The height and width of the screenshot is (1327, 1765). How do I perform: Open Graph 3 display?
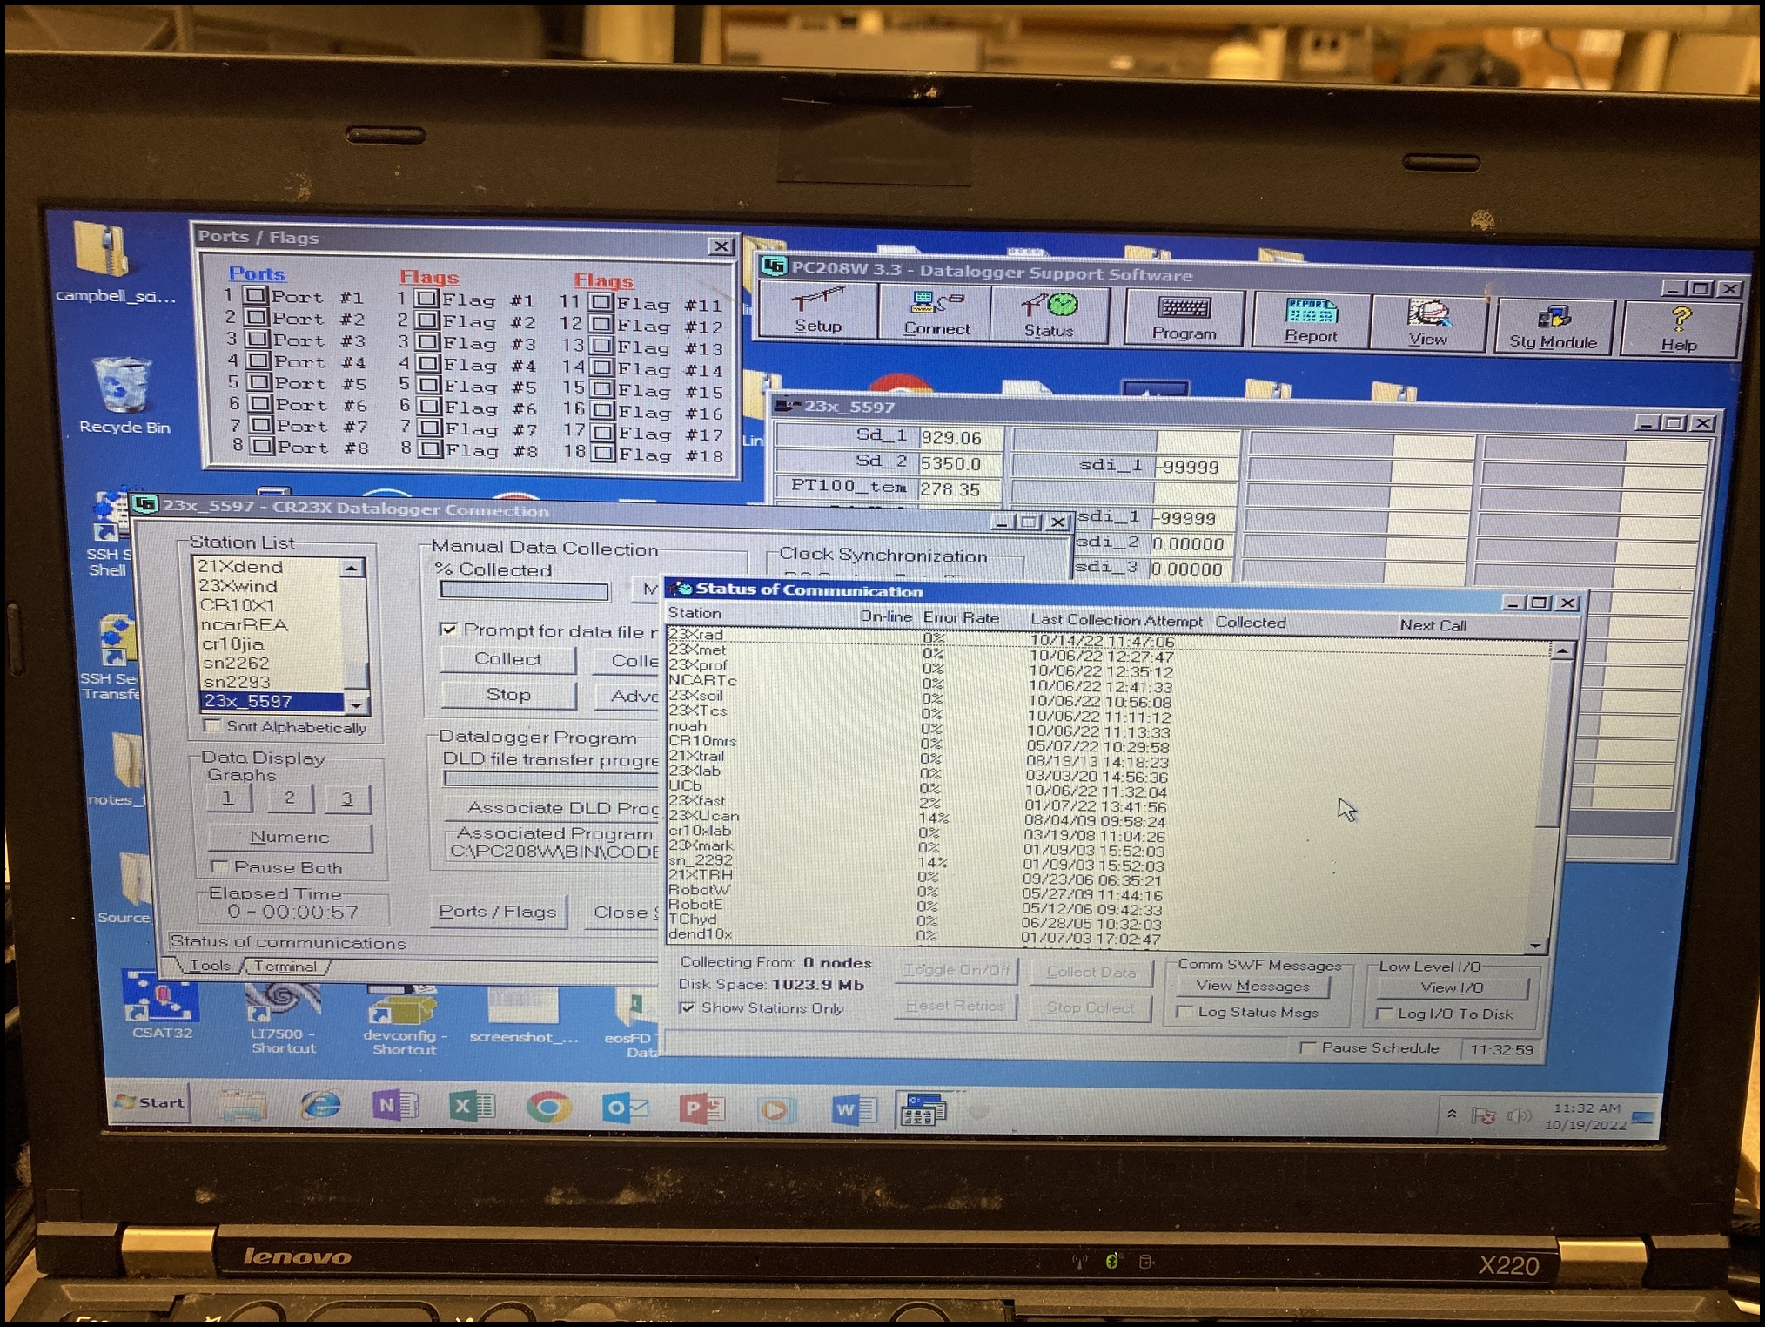347,799
